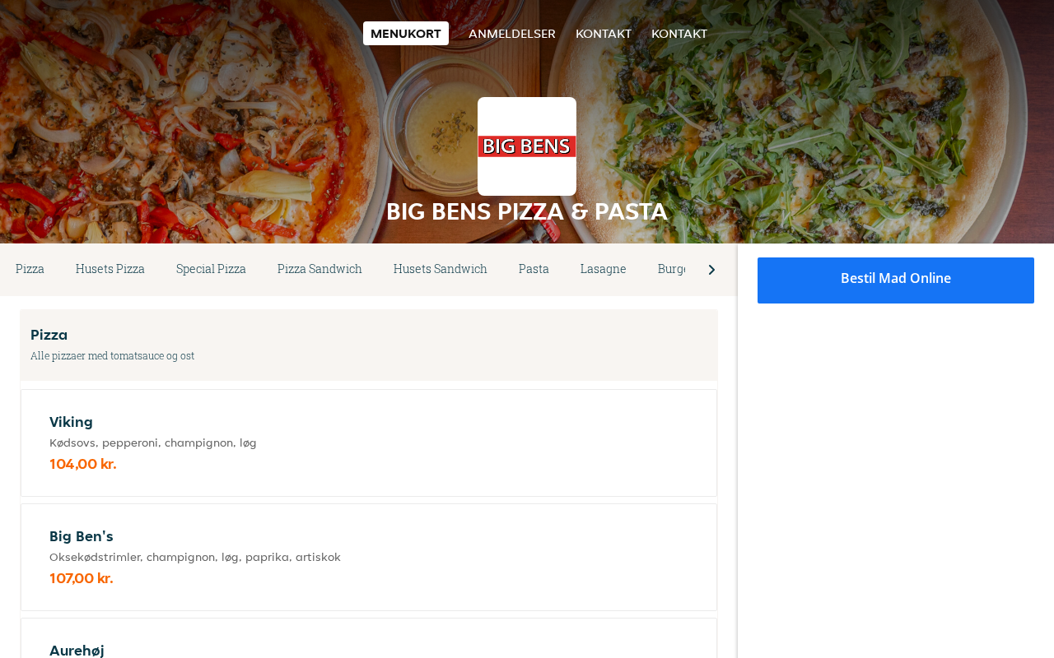Open the MENUKORT navigation tab
This screenshot has height=658, width=1054.
click(406, 34)
